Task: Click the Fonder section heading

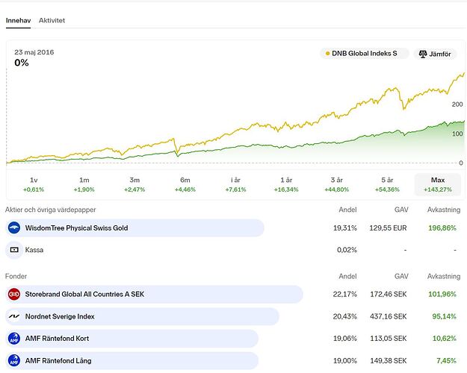Action: click(16, 276)
